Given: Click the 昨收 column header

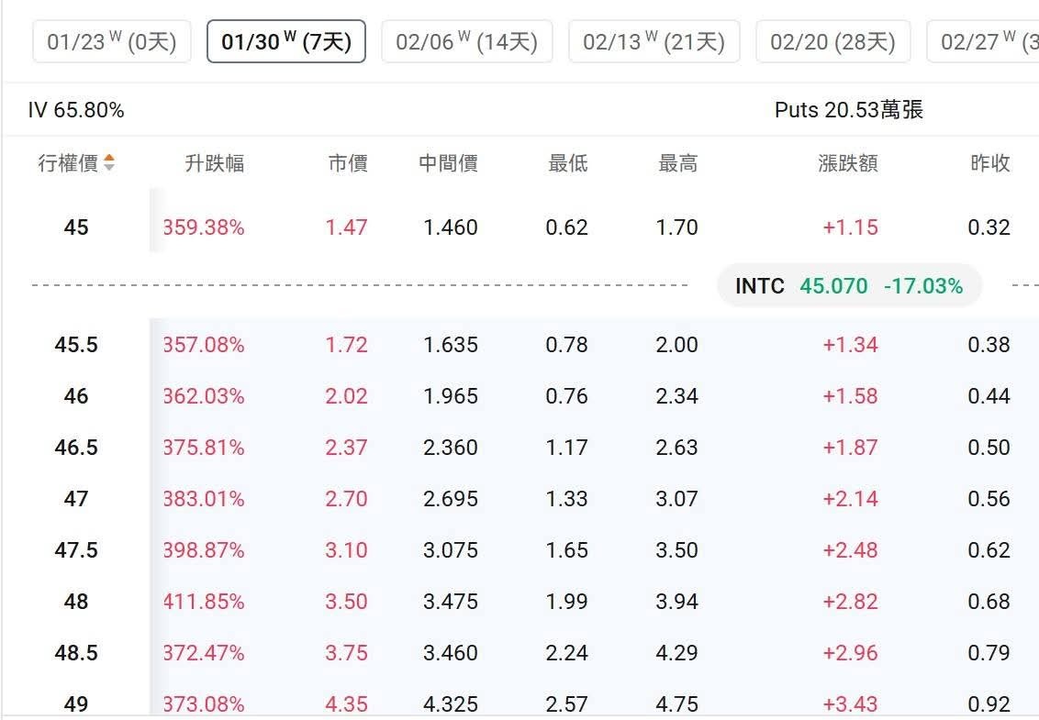Looking at the screenshot, I should 990,163.
